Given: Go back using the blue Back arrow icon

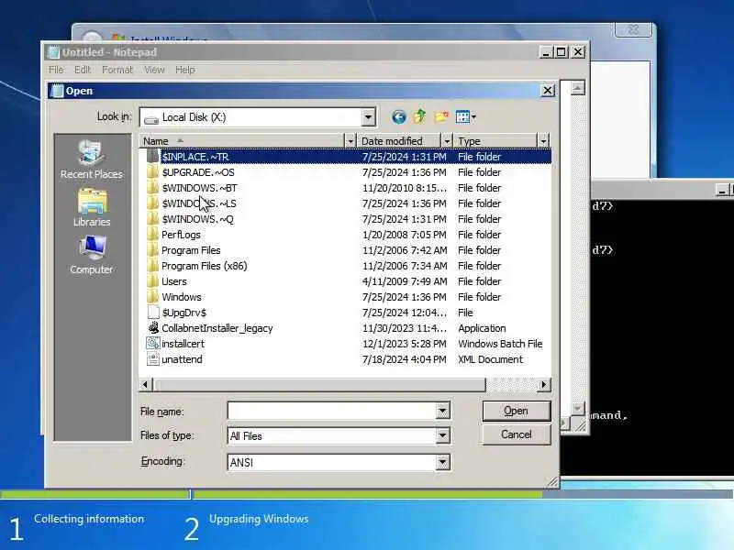Looking at the screenshot, I should pyautogui.click(x=399, y=117).
